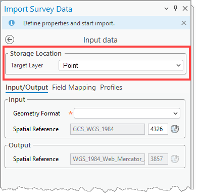Click the 'Spatial Reference' label under Output
The image size is (199, 194).
click(x=36, y=159)
